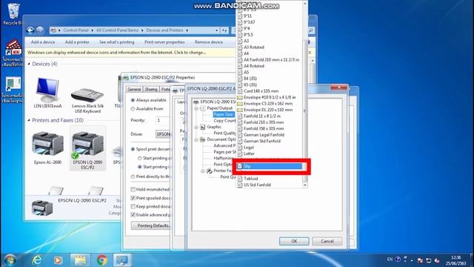Open Internet Explorer from the taskbar

(37, 260)
